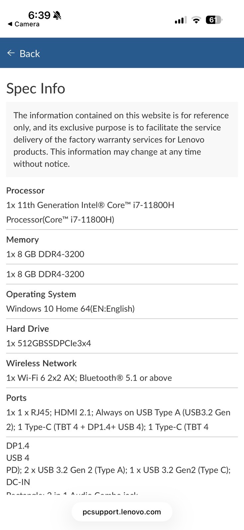Viewport: 244px width, 530px height.
Task: Tap the silent mode bell icon
Action: [57, 15]
